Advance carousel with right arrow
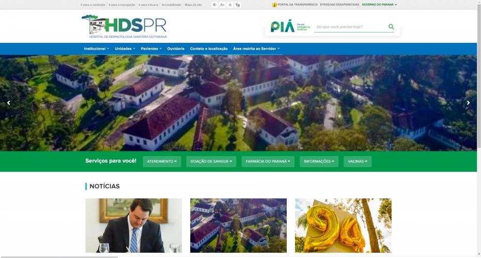This screenshot has height=258, width=481. [x=468, y=103]
